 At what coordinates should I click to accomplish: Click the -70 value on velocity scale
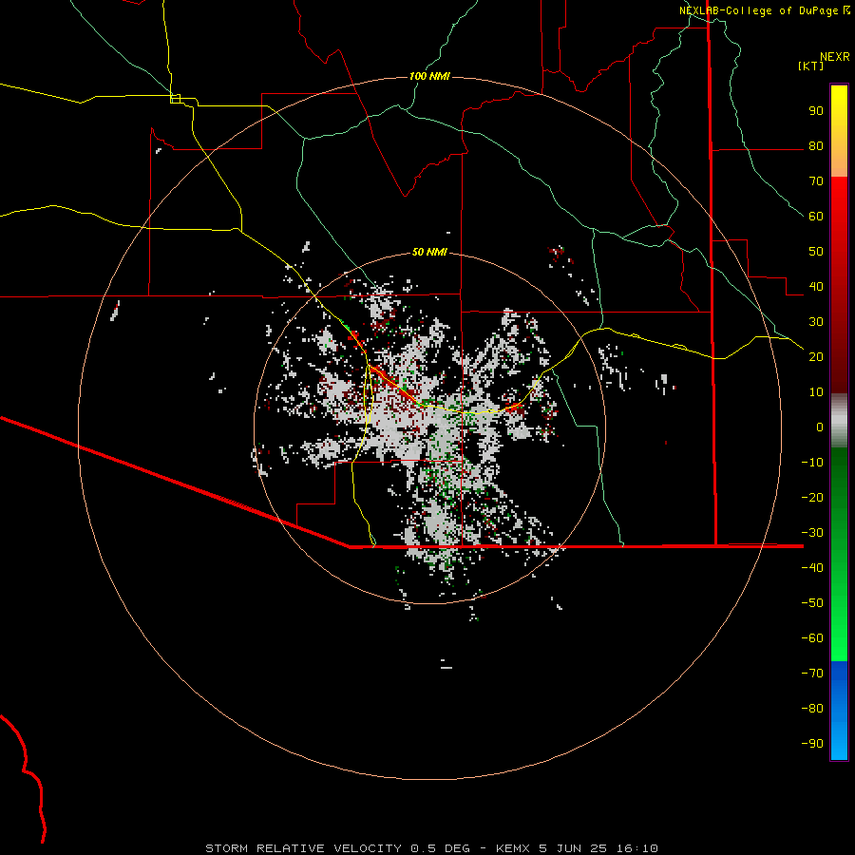tap(812, 673)
